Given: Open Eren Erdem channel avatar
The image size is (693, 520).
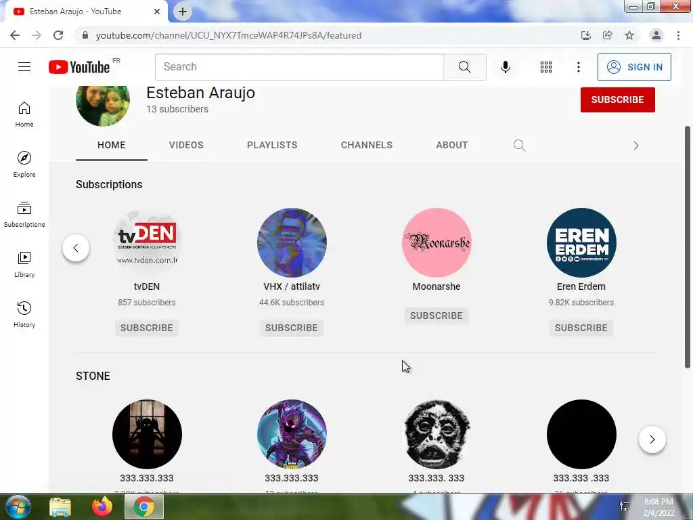Looking at the screenshot, I should [x=581, y=243].
